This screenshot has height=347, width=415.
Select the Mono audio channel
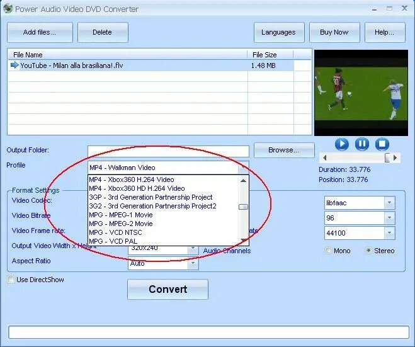328,251
